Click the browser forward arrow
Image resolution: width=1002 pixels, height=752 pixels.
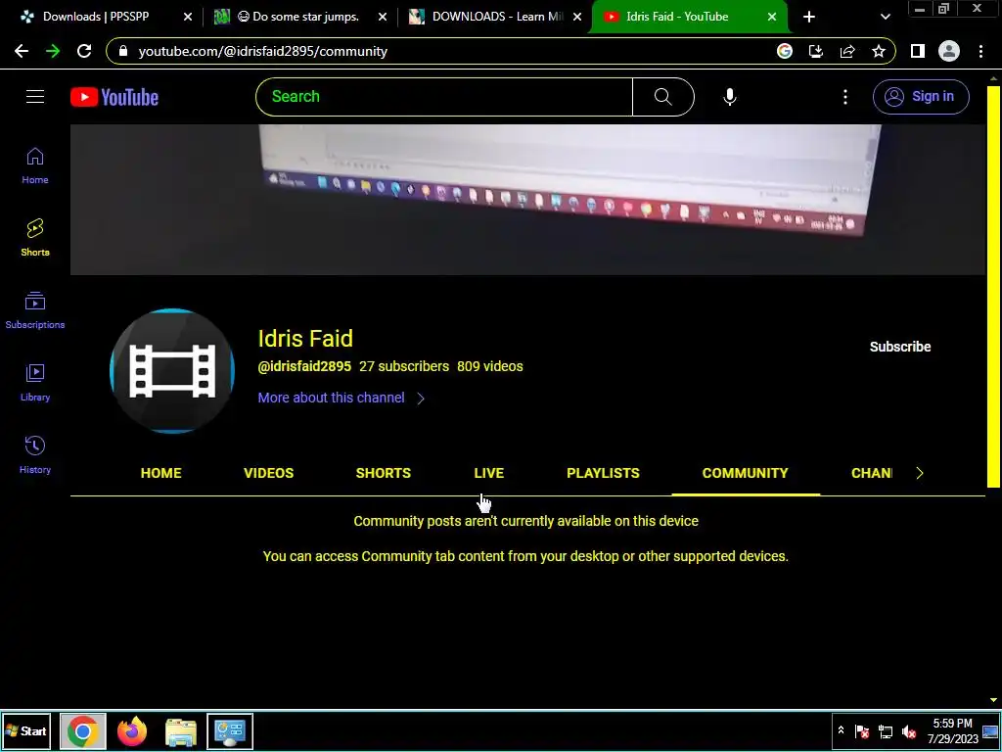[53, 51]
